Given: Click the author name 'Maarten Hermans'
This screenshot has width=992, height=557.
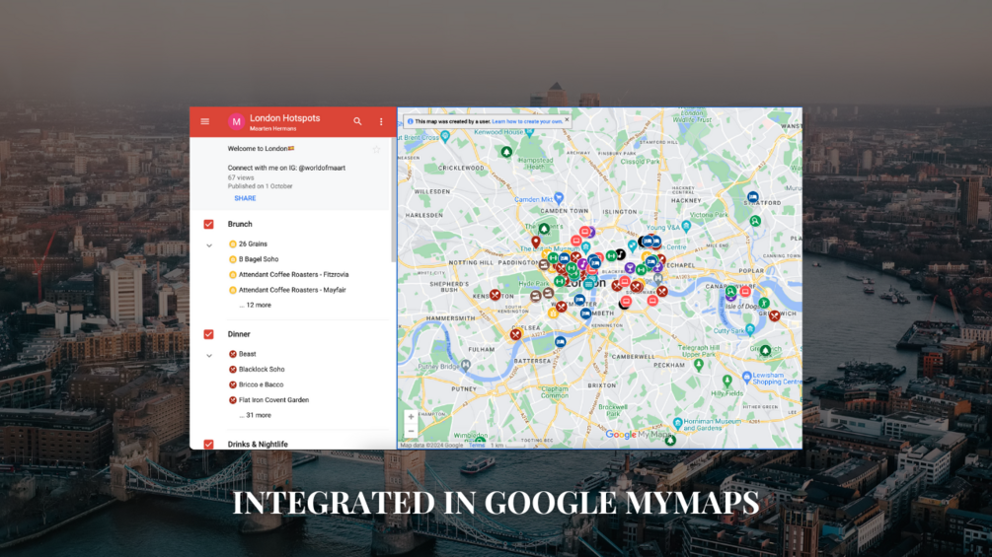Looking at the screenshot, I should click(x=272, y=129).
